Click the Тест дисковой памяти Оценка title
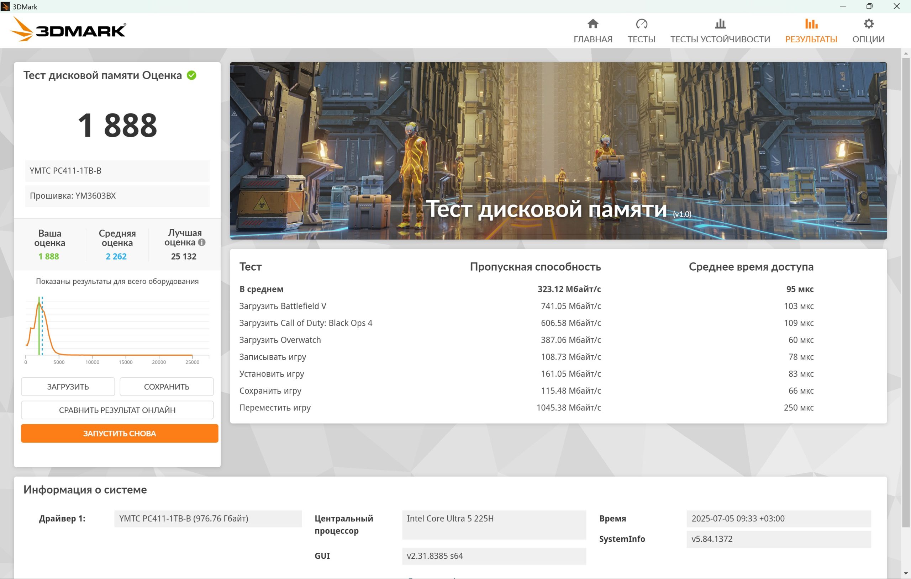The image size is (911, 579). (x=102, y=75)
